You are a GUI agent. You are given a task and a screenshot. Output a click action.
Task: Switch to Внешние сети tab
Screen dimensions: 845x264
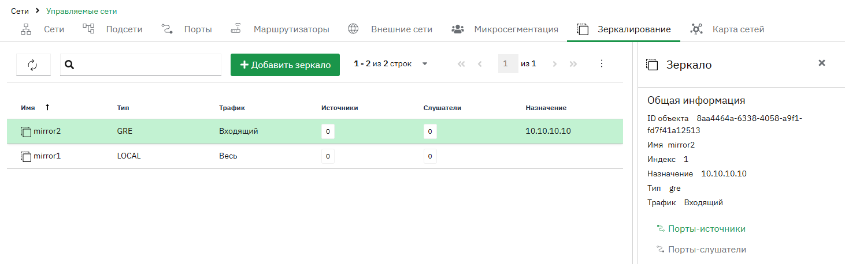[390, 29]
